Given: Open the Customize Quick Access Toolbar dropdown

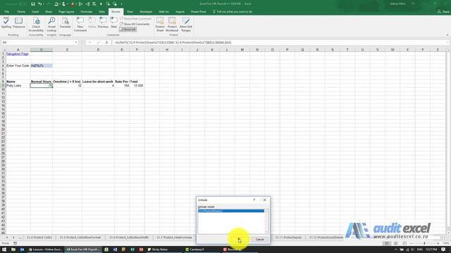Looking at the screenshot, I should (121, 4).
